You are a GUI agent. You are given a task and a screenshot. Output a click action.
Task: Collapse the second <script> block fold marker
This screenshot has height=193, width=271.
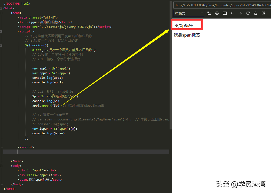(1, 32)
